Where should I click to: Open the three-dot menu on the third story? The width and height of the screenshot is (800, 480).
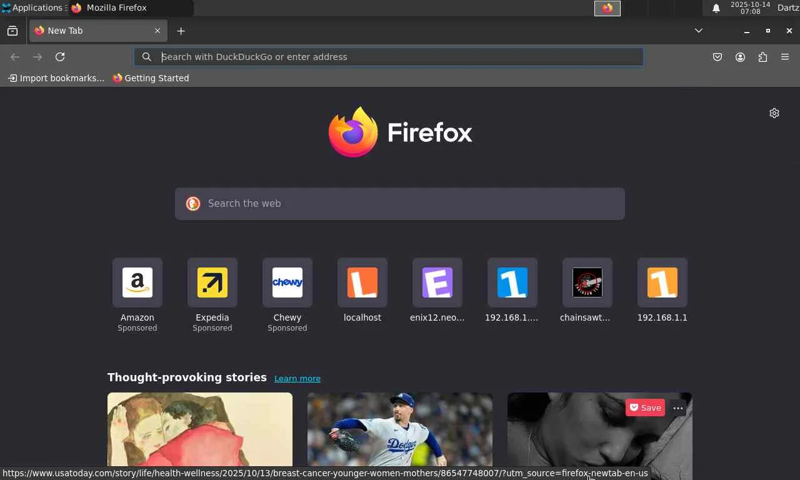pos(678,408)
